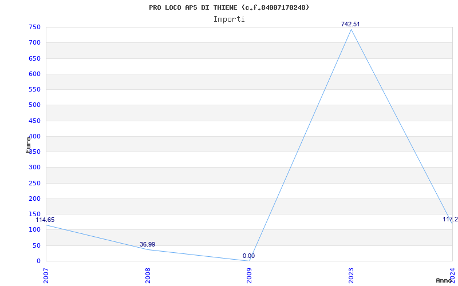
Task: Click the 2009 x-axis label
Action: [250, 276]
